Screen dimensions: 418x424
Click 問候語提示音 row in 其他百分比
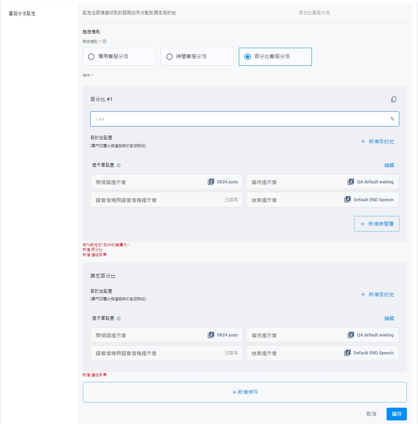(166, 335)
